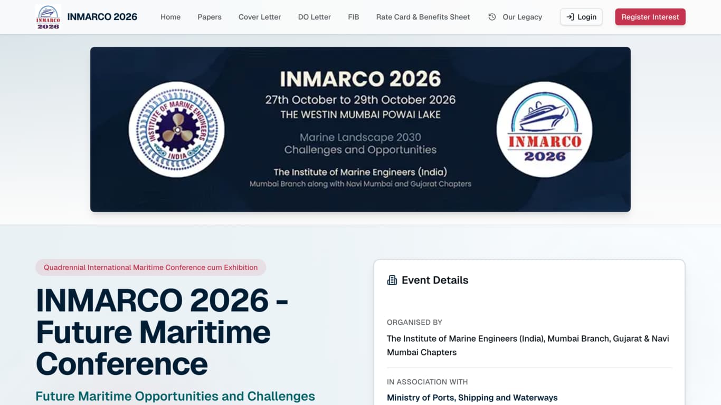This screenshot has height=405, width=721.
Task: Select the Quadrennial Conference badge pill
Action: pyautogui.click(x=150, y=267)
